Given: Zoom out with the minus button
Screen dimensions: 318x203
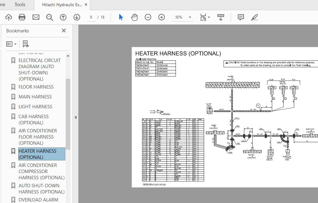Looking at the screenshot, I should 148,17.
